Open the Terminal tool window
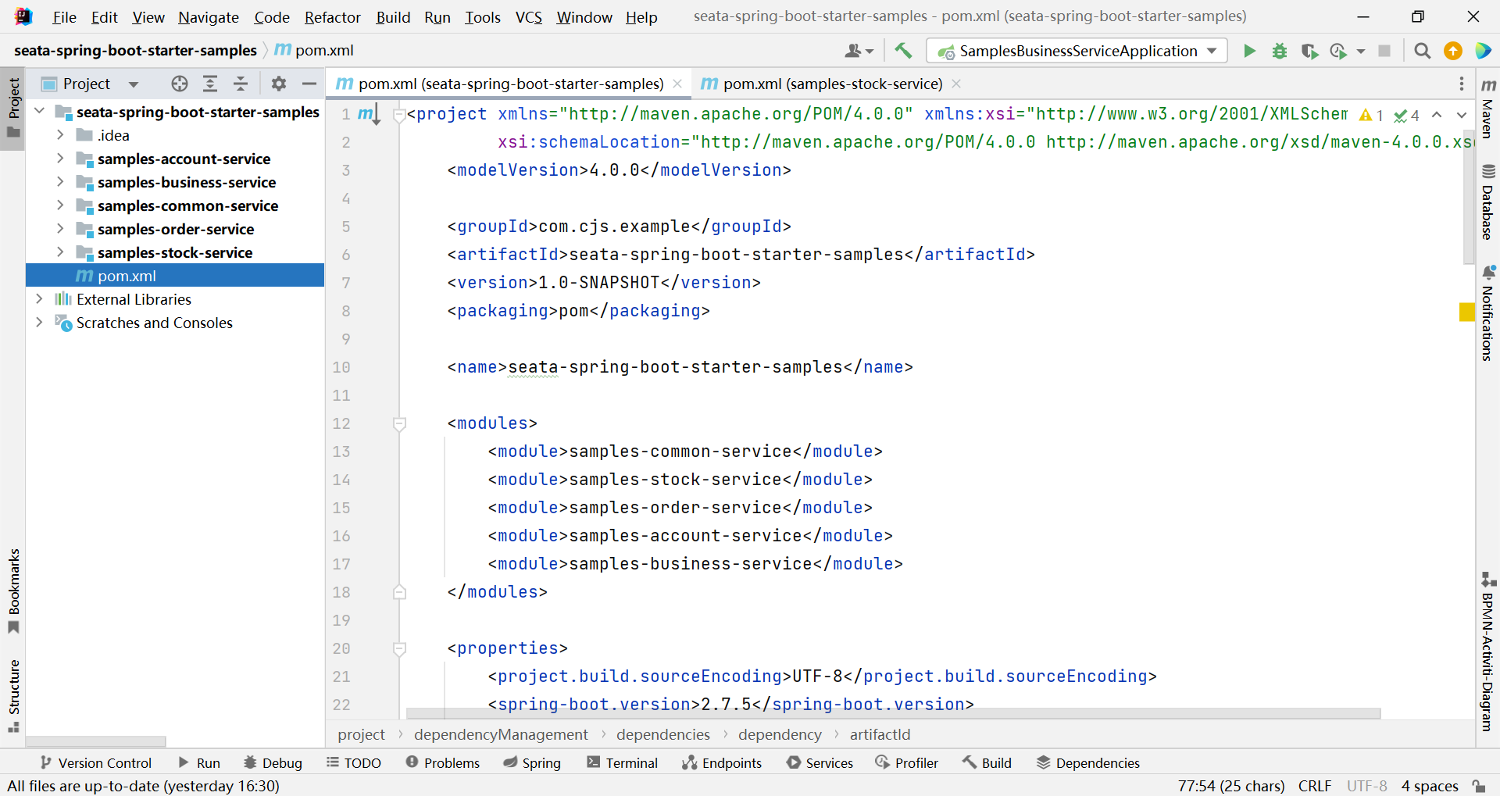 (x=622, y=762)
